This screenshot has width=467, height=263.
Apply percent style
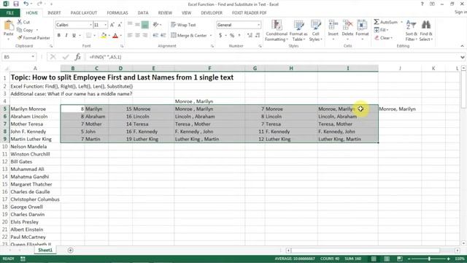click(232, 36)
